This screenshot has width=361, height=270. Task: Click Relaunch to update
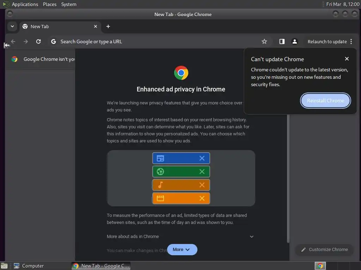pos(327,41)
